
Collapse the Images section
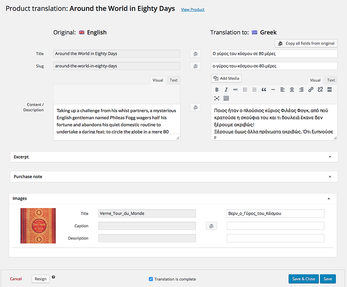point(329,198)
